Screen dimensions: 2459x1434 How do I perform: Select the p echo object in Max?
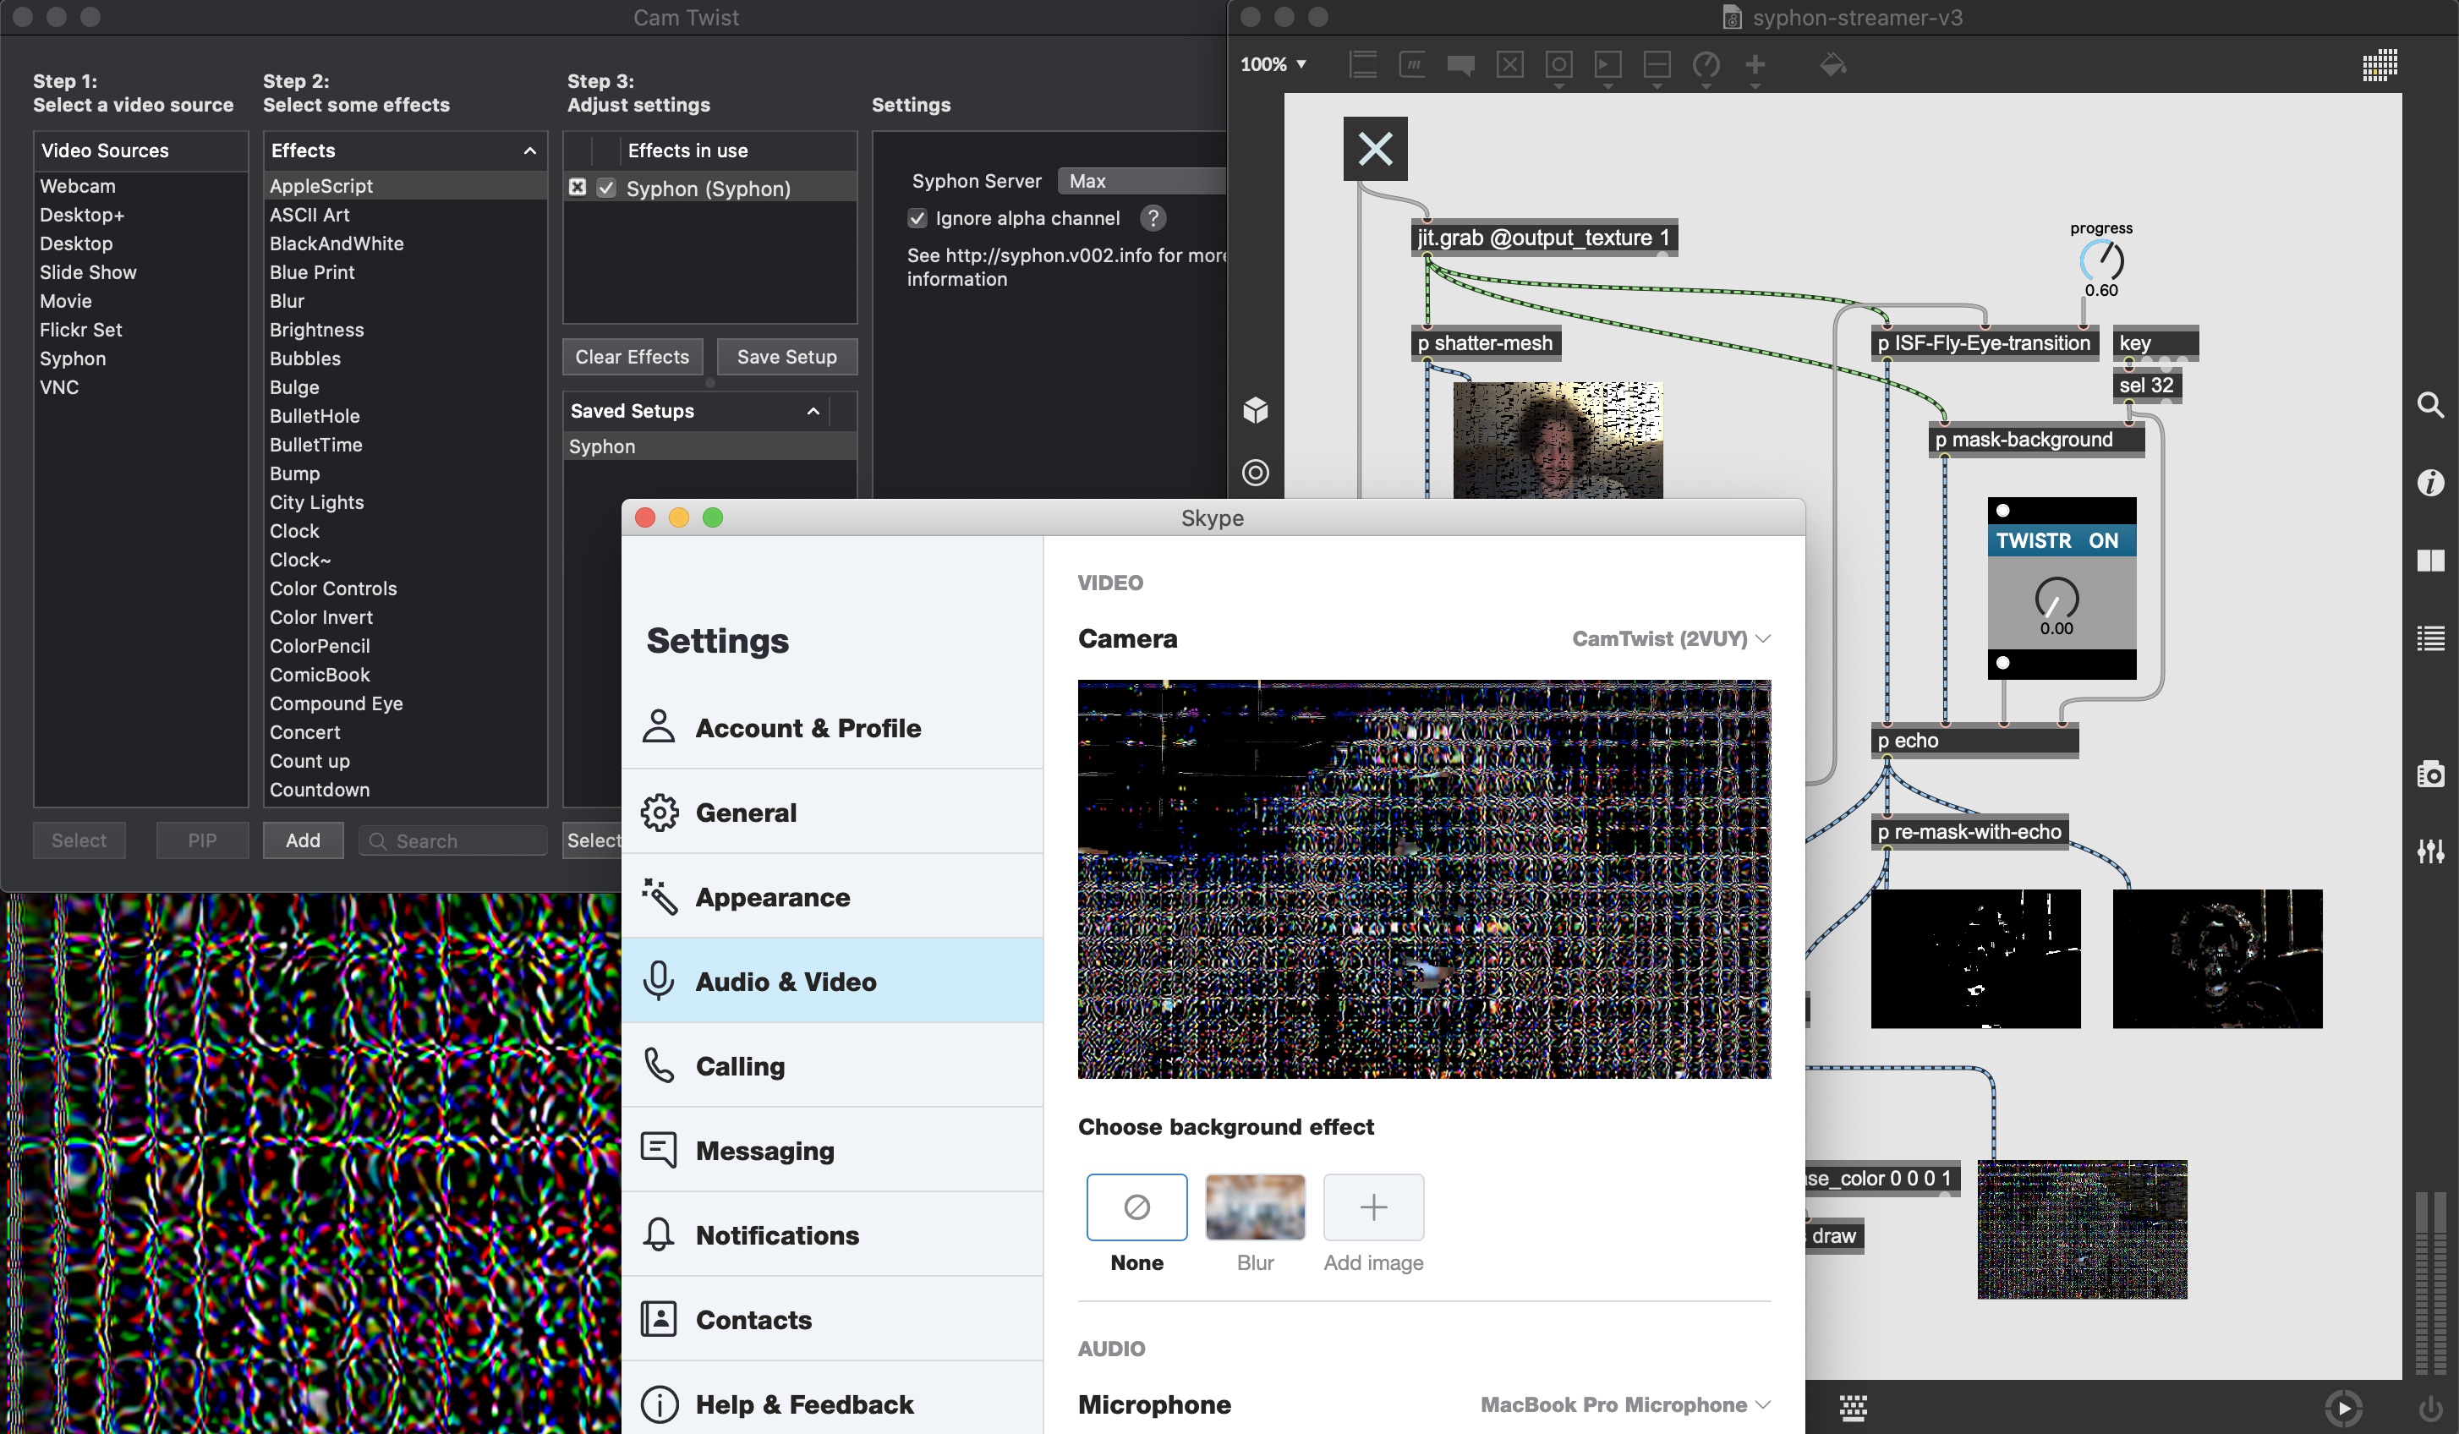click(x=1974, y=741)
